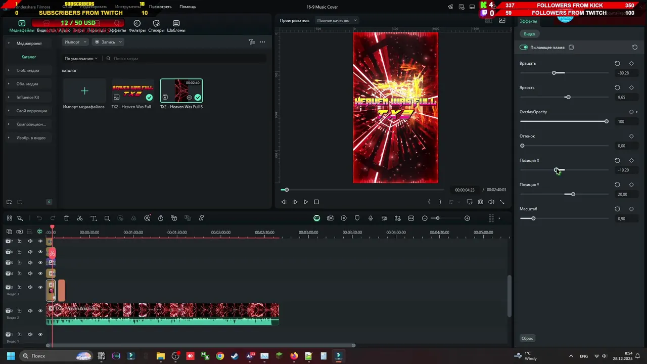Viewport: 647px width, 364px height.
Task: Open the Стикеры stickers tab
Action: 156,26
